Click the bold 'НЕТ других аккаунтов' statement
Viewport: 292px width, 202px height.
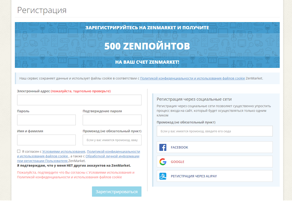tap(74, 165)
